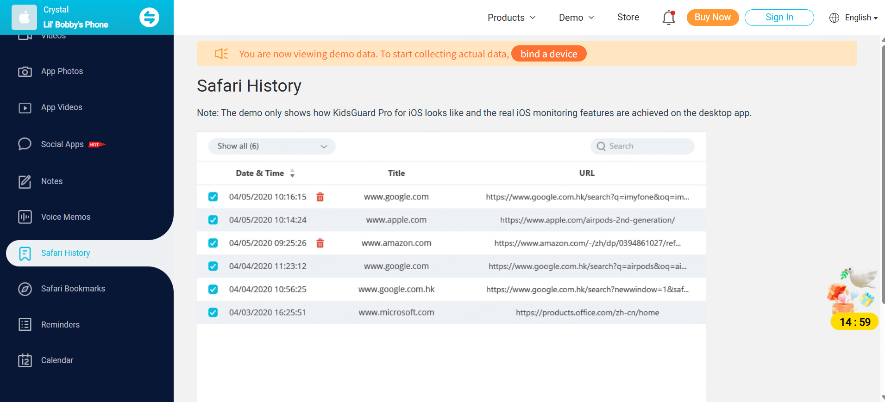This screenshot has height=402, width=885.
Task: Click the www.microsoft.com title cell
Action: click(x=396, y=313)
